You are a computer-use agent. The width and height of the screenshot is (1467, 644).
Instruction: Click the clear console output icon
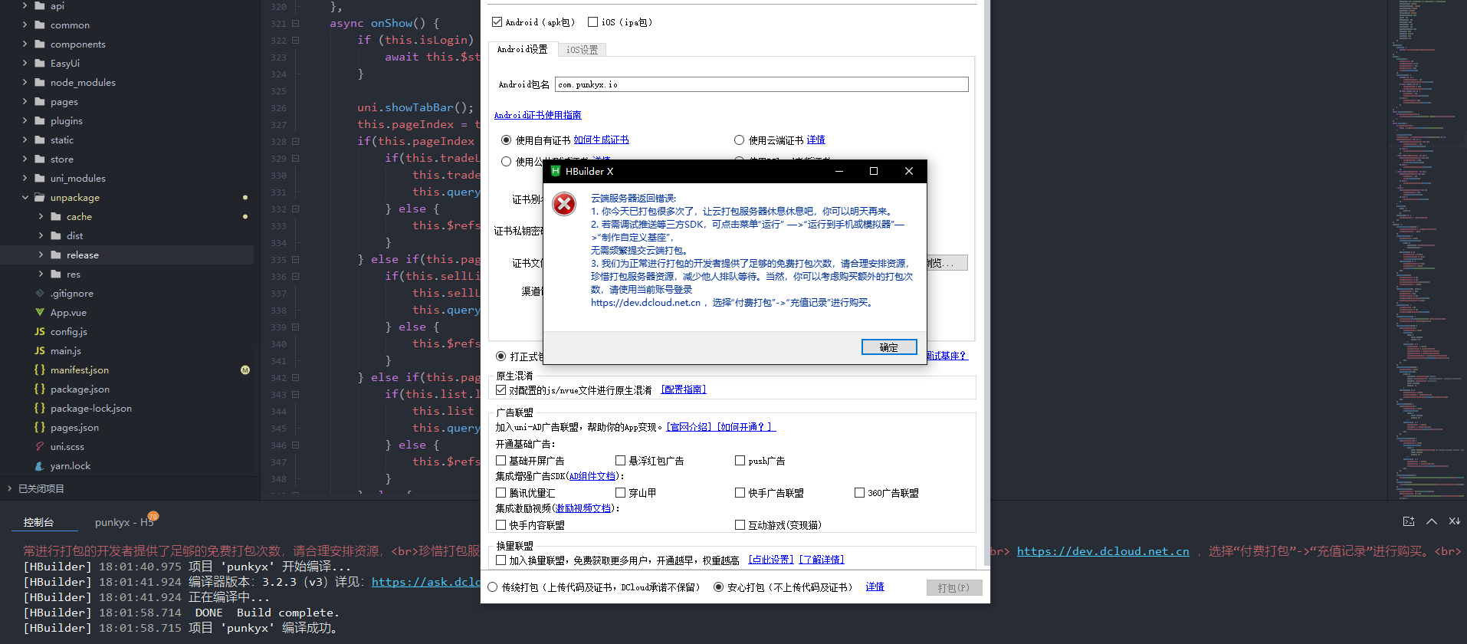coord(1454,521)
